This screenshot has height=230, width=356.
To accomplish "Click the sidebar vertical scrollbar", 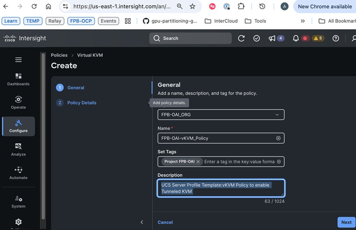I will coord(43,136).
